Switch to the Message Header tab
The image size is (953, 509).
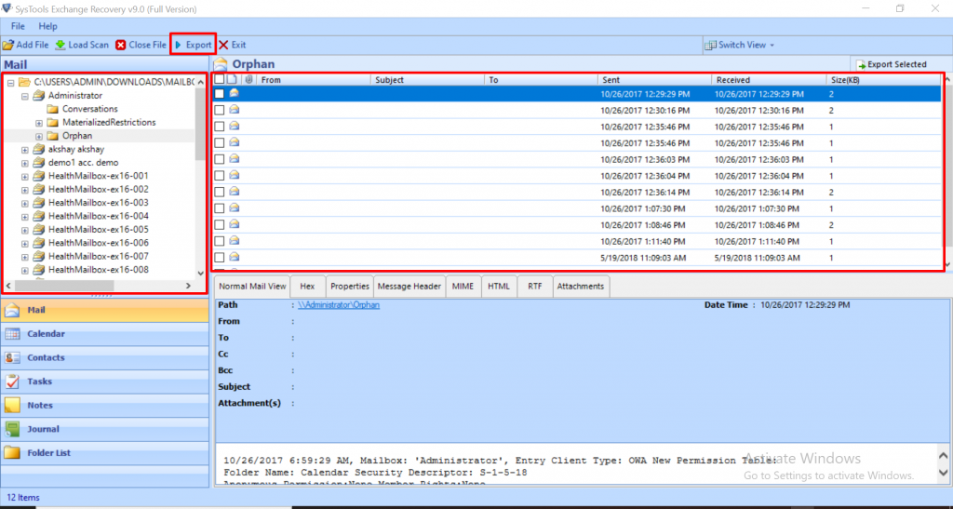tap(409, 286)
